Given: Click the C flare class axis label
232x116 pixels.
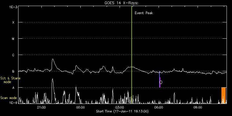Looking at the screenshot, I should point(13,55).
